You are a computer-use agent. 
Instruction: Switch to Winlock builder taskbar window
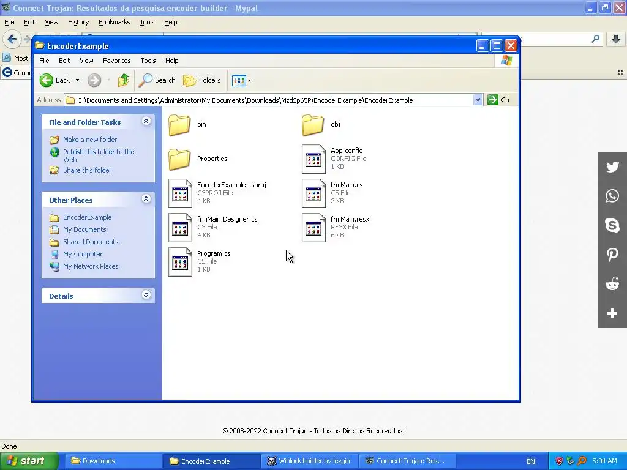309,461
